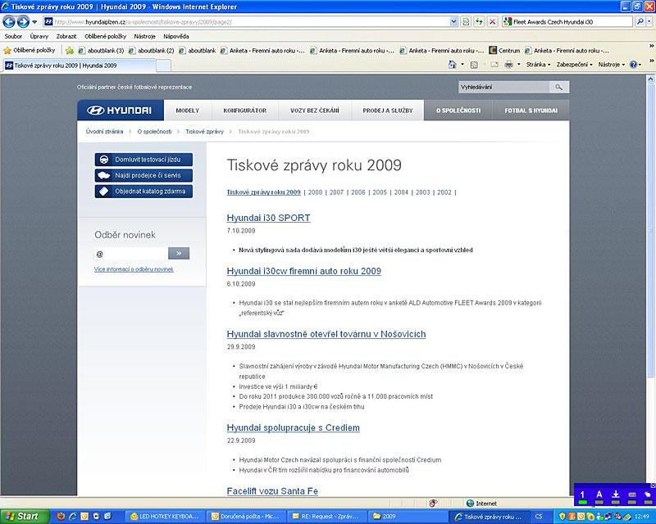Open the MODELY navigation tab
The width and height of the screenshot is (656, 524).
tap(188, 111)
